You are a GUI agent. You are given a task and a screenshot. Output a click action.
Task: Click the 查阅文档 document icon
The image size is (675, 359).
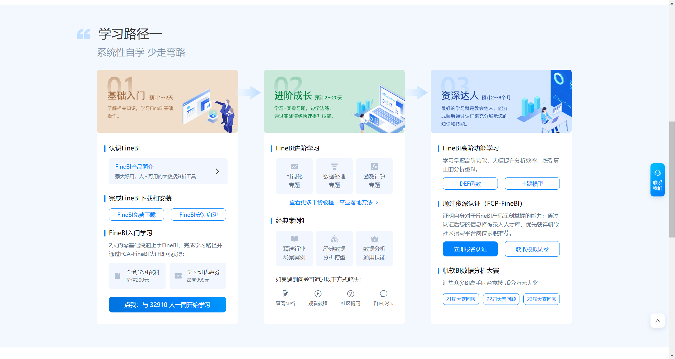(285, 294)
